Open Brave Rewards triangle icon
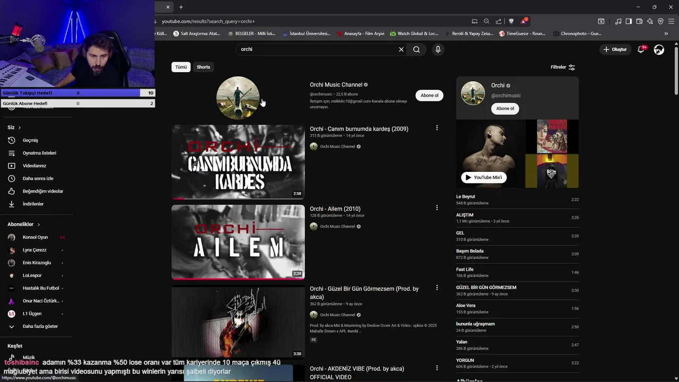The image size is (679, 382). pyautogui.click(x=524, y=21)
